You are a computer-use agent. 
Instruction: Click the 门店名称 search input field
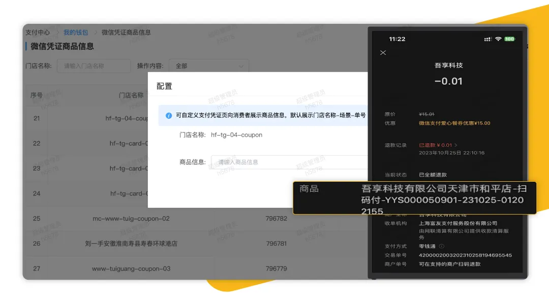94,65
